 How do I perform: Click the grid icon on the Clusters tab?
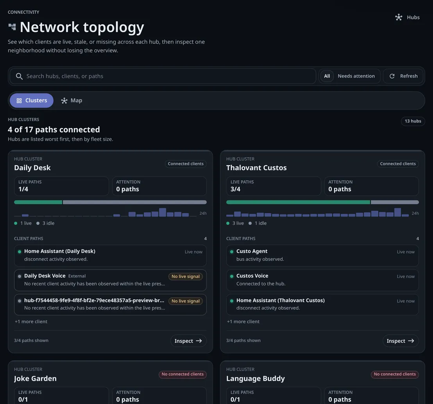pyautogui.click(x=19, y=101)
